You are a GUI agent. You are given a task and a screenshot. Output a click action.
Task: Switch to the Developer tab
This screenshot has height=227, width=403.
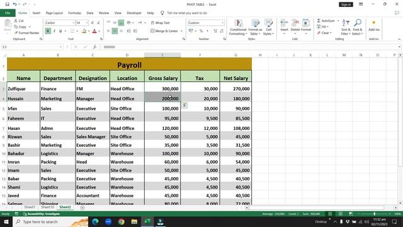[134, 13]
